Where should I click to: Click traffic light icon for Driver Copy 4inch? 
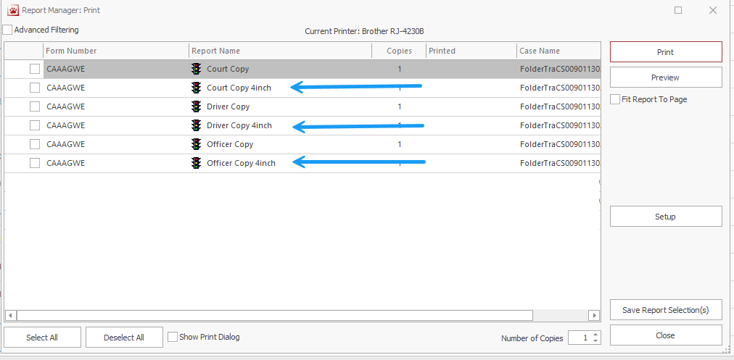pyautogui.click(x=196, y=125)
